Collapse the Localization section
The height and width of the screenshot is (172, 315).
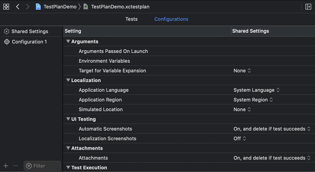click(x=68, y=80)
